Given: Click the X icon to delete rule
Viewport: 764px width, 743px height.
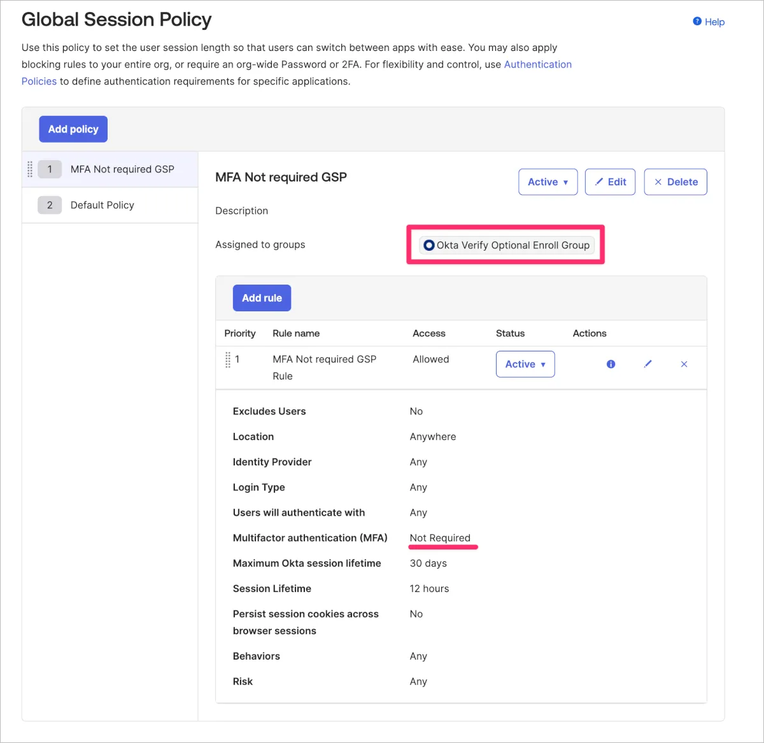Looking at the screenshot, I should [684, 364].
